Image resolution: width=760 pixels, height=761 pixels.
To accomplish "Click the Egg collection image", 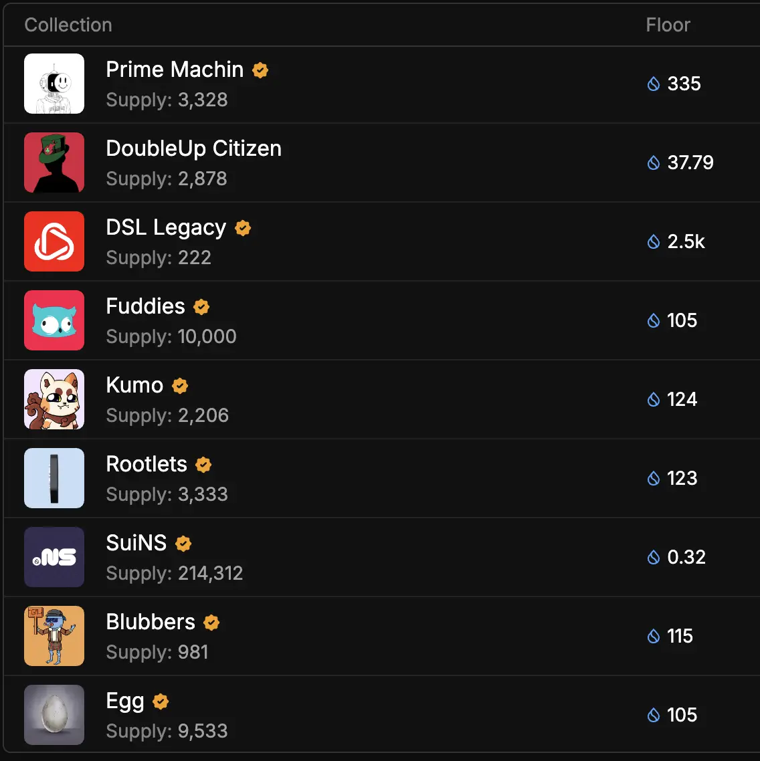I will click(x=54, y=715).
